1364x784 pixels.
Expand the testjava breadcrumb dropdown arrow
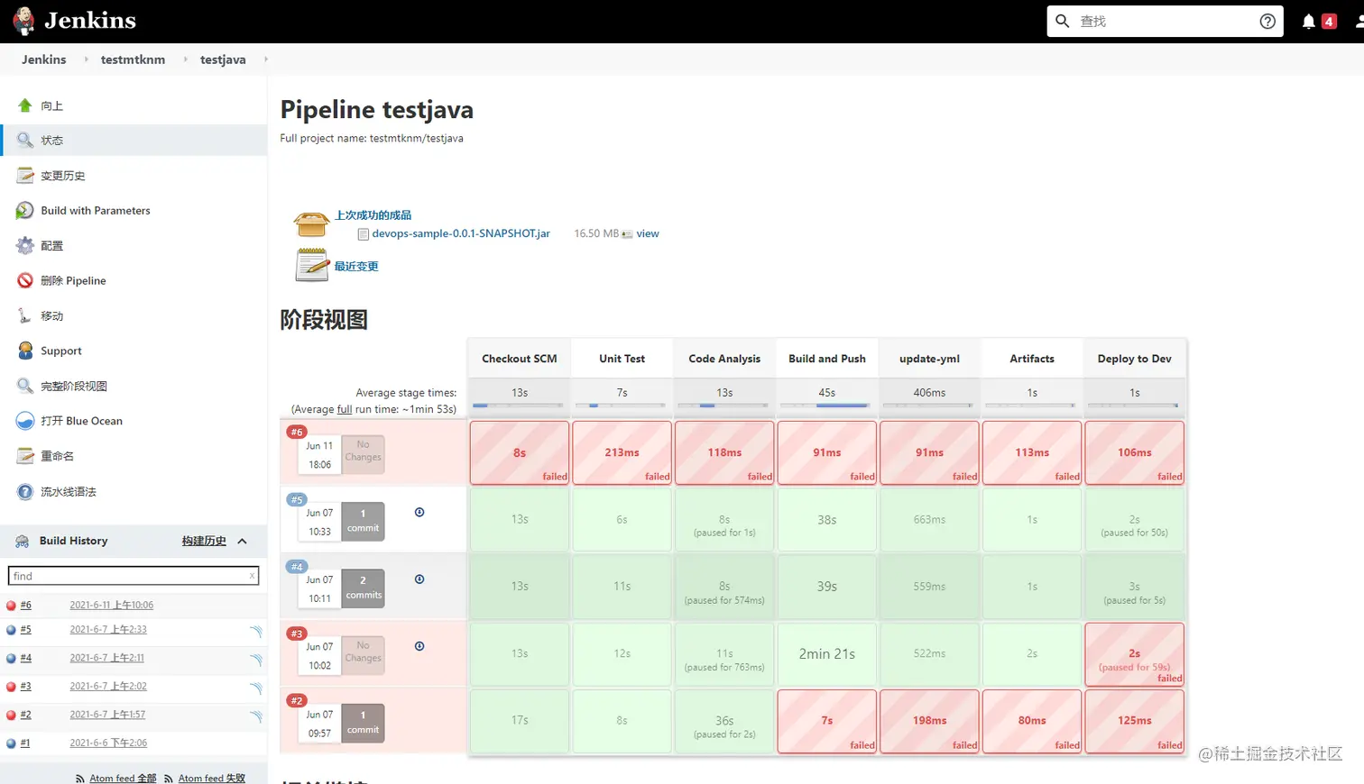tap(265, 59)
